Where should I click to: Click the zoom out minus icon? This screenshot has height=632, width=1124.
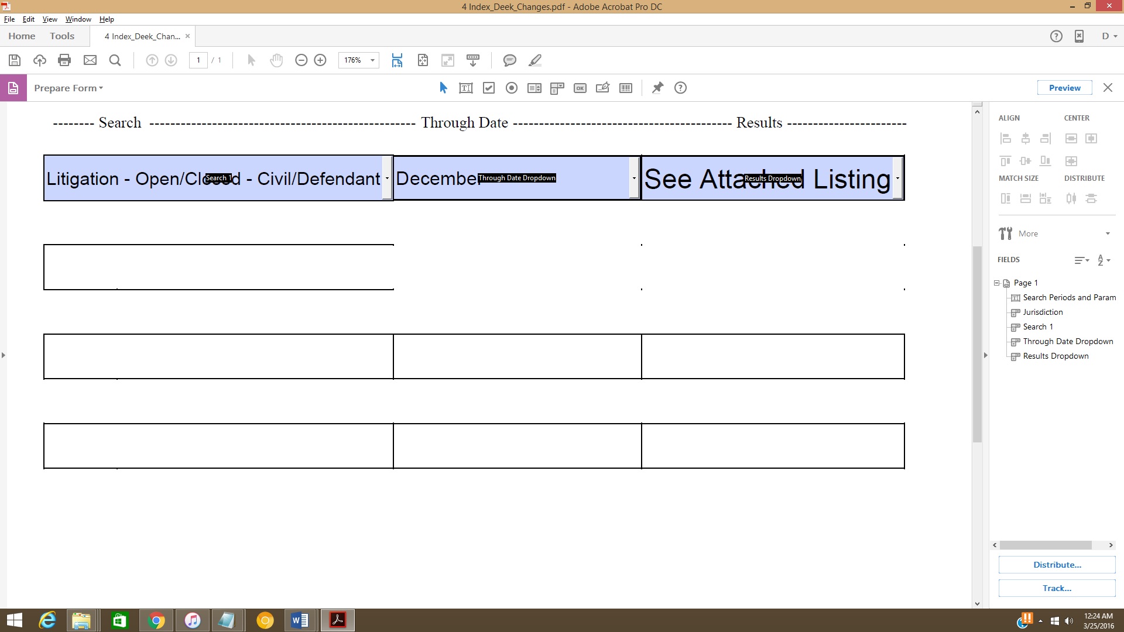(x=301, y=60)
